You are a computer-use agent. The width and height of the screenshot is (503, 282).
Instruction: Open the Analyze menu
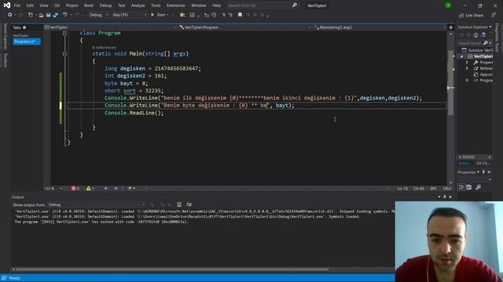click(x=138, y=5)
